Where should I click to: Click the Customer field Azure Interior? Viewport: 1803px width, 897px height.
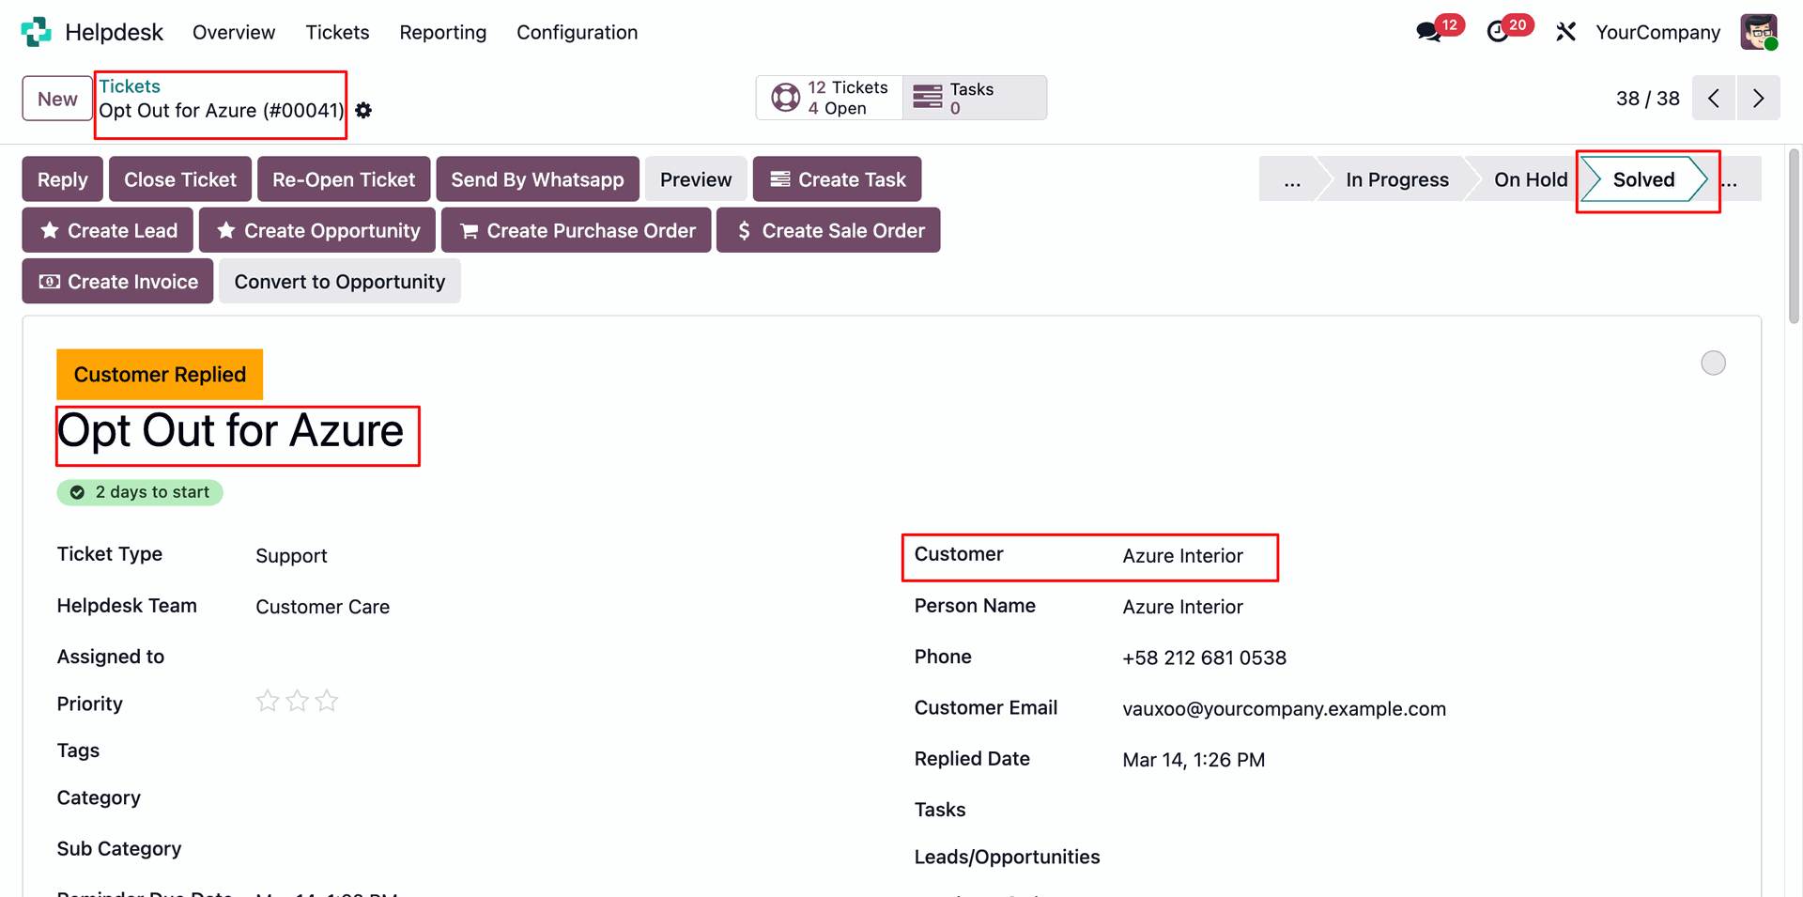[1182, 556]
